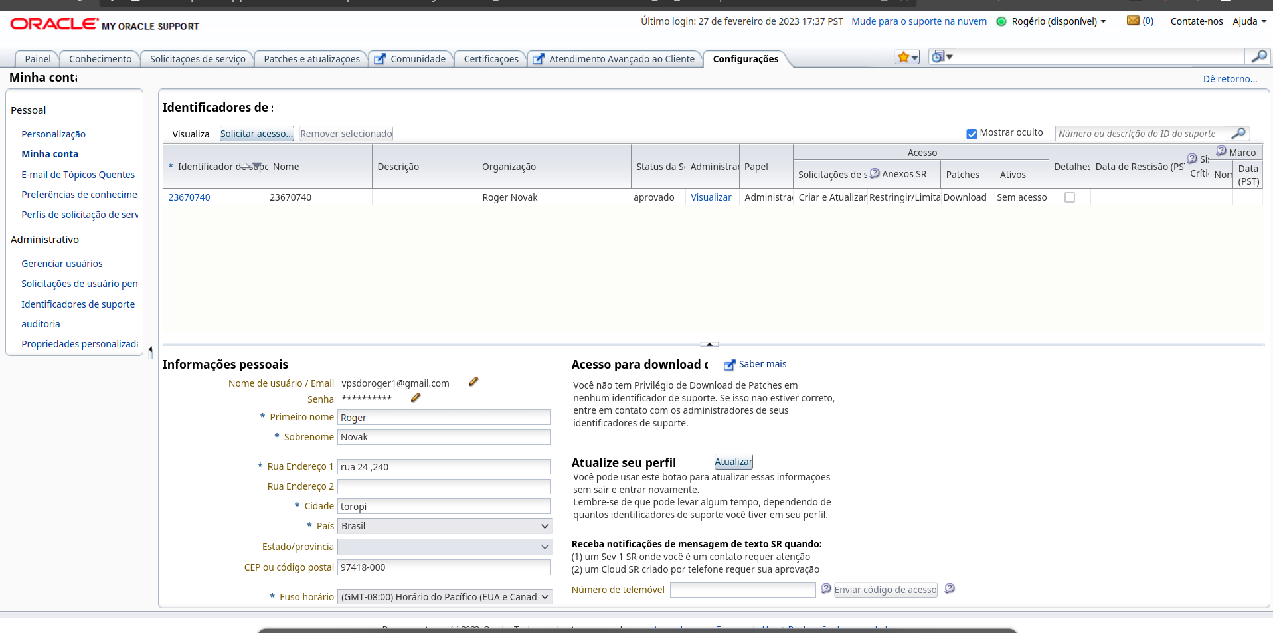Collapse the identifiers table panel arrow

[x=709, y=344]
